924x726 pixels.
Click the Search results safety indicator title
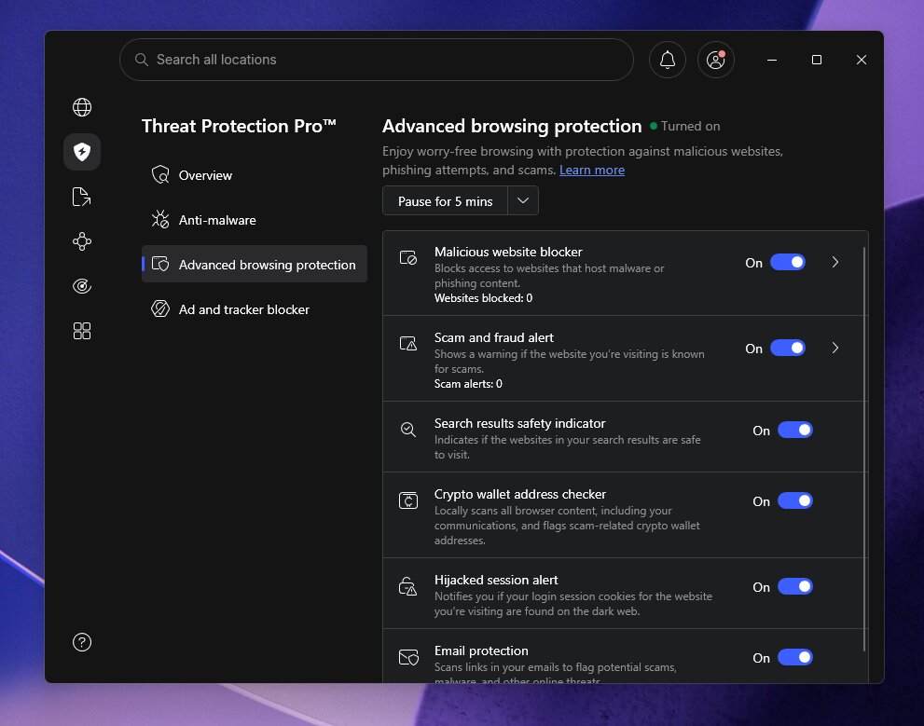point(519,423)
